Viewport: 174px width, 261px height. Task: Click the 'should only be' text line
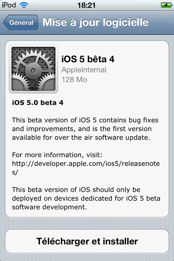[76, 190]
